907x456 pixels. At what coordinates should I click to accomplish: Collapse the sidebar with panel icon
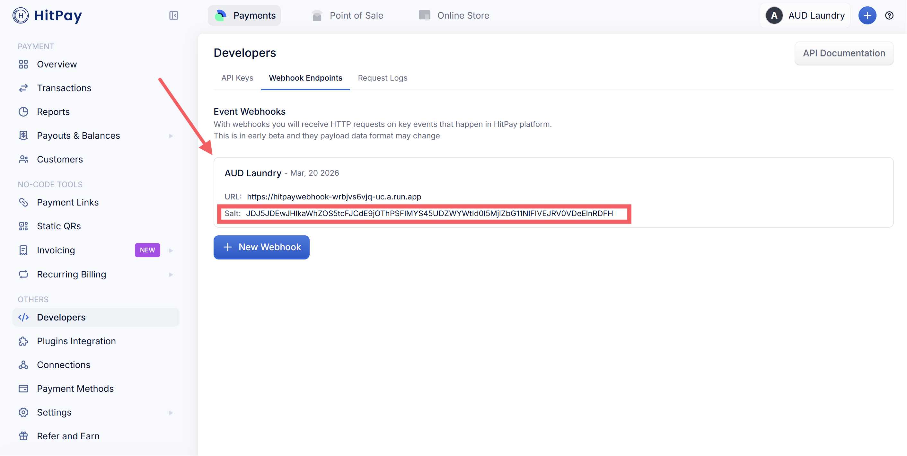pyautogui.click(x=173, y=15)
